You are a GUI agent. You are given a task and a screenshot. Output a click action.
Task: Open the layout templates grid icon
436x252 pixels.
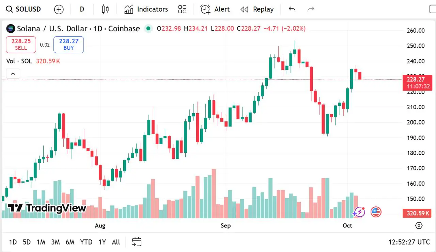tap(182, 9)
